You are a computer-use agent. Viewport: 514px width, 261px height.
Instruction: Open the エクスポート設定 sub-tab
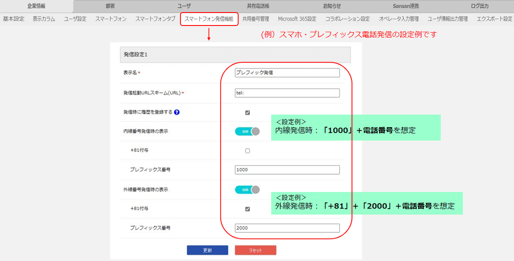pyautogui.click(x=494, y=19)
